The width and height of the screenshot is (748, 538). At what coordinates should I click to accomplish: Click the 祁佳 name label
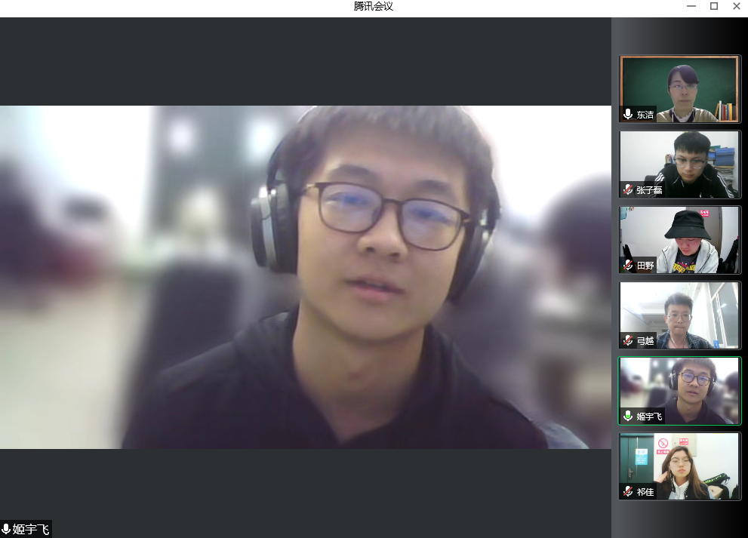[x=645, y=491]
